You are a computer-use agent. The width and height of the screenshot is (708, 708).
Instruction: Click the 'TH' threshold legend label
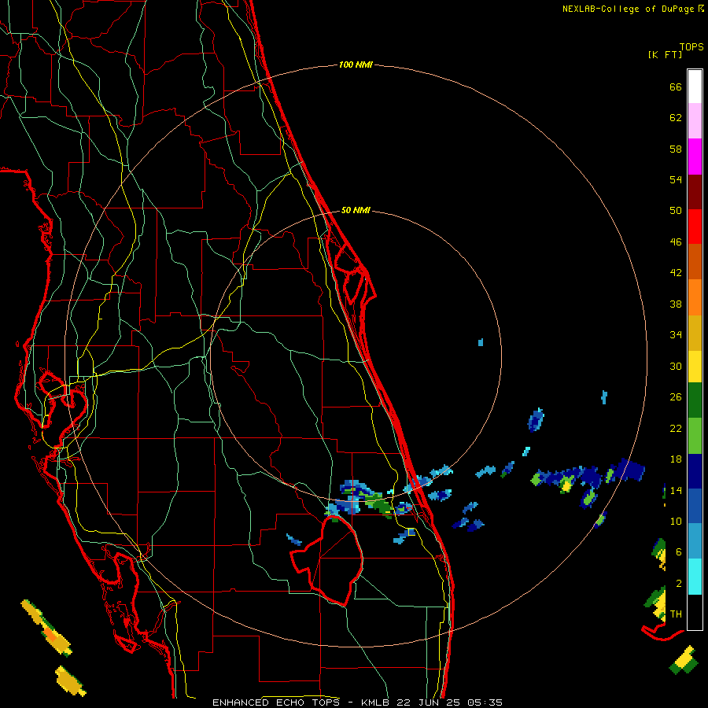click(x=676, y=614)
